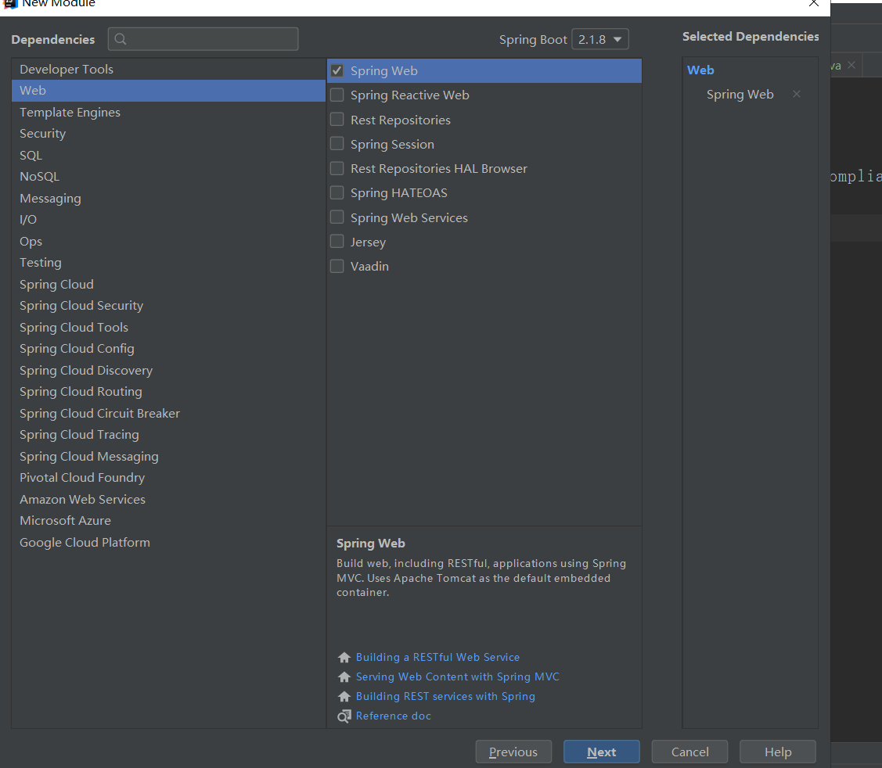
Task: Choose the Ops category
Action: pyautogui.click(x=168, y=241)
